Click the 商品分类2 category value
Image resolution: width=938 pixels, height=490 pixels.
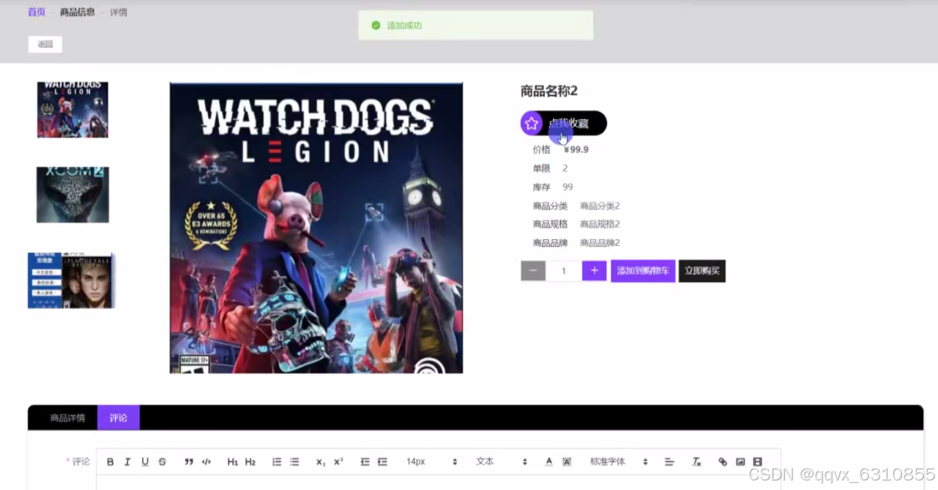coord(600,206)
